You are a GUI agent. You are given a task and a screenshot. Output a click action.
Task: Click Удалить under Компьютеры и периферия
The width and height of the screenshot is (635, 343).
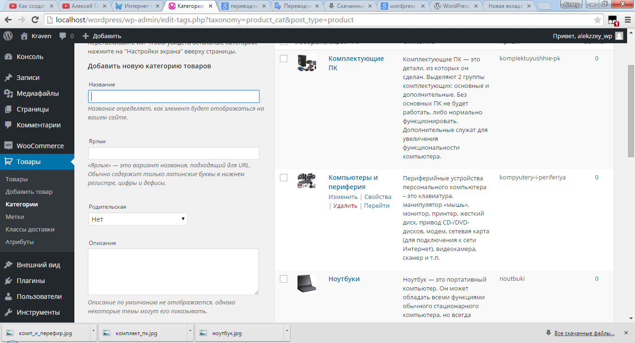(x=345, y=206)
